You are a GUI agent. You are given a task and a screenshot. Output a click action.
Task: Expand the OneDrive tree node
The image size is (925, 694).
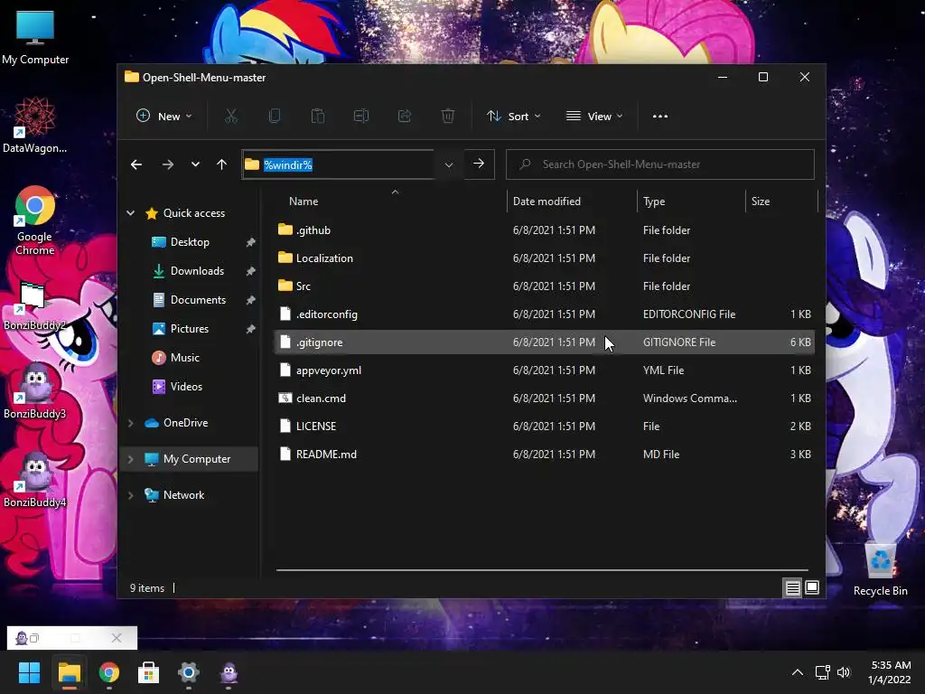coord(130,423)
